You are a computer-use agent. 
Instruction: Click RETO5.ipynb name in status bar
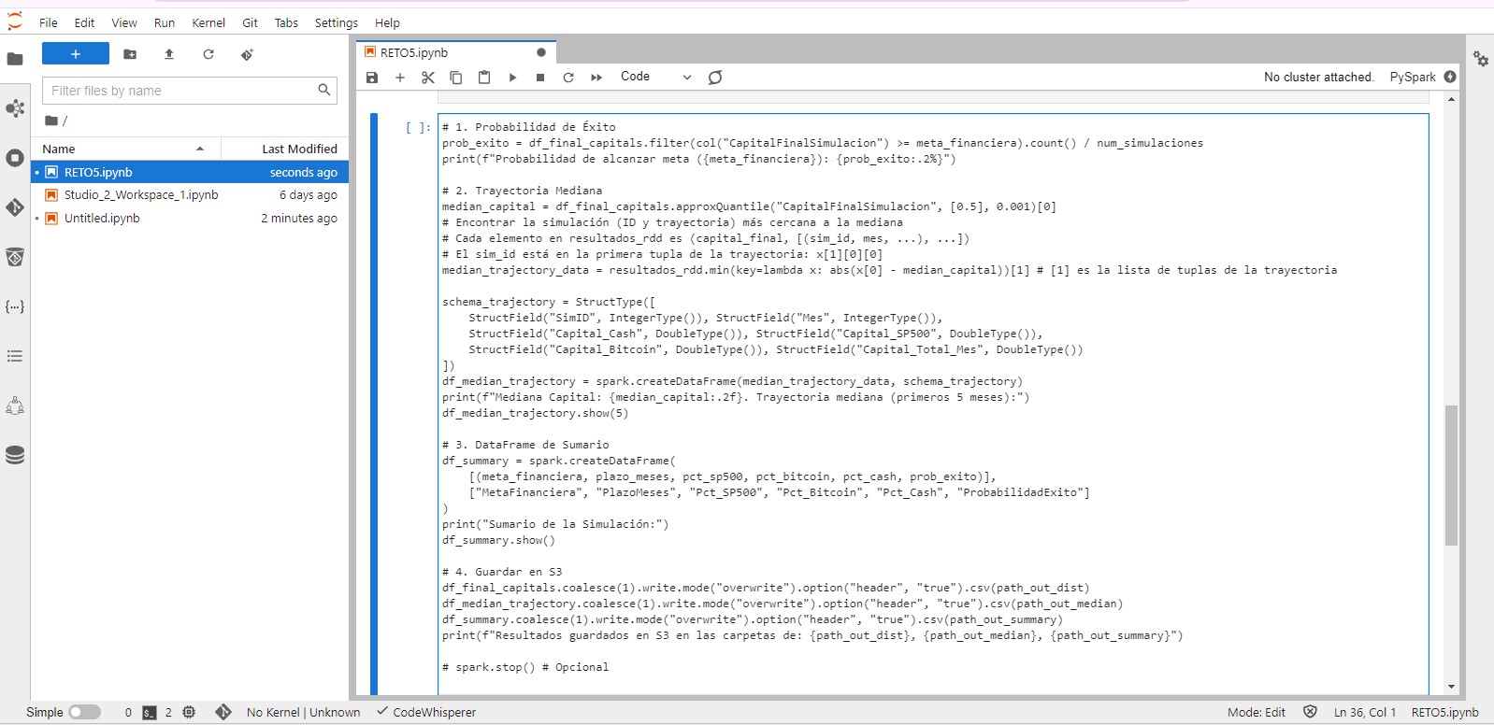click(1445, 712)
